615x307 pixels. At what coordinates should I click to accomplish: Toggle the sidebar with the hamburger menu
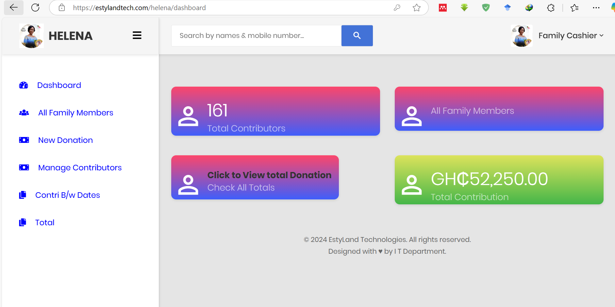point(137,35)
